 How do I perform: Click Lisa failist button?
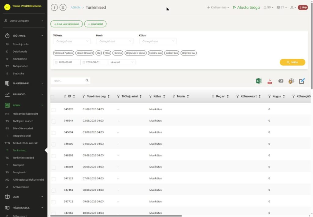(x=95, y=24)
